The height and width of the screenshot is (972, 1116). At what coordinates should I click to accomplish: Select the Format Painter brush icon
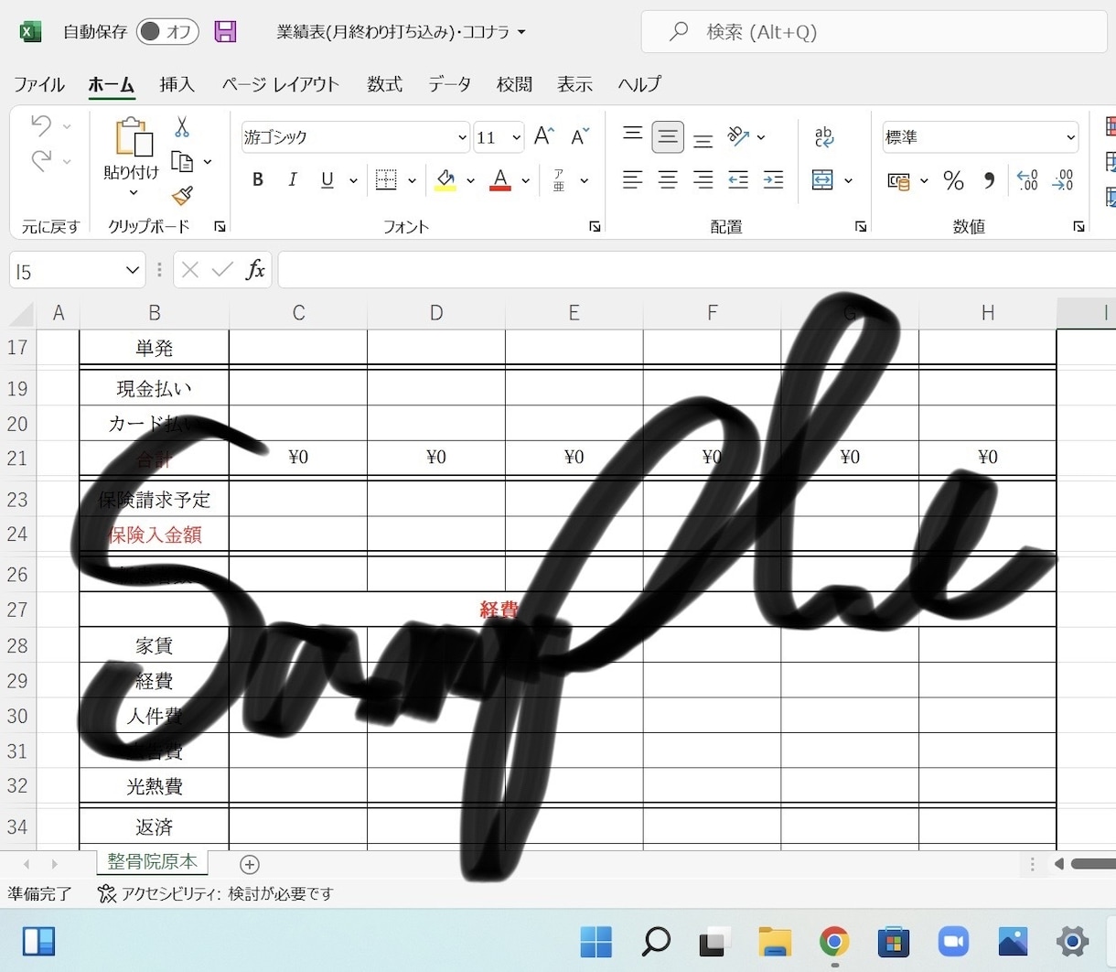point(182,196)
